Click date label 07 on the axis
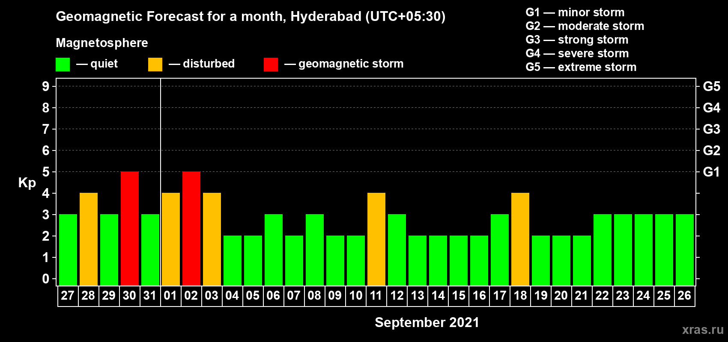The width and height of the screenshot is (728, 342). point(294,295)
